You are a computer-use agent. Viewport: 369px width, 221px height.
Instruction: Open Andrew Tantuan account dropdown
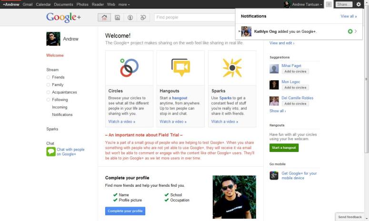[307, 4]
